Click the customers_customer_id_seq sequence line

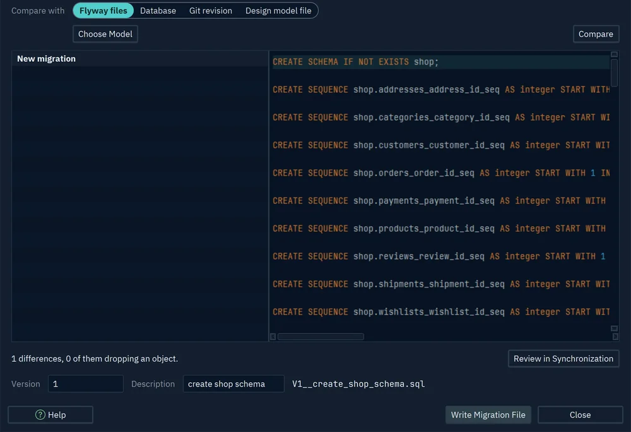(x=441, y=145)
